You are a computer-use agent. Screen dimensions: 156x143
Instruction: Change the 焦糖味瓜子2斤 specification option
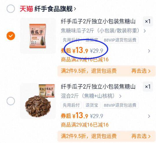[x=103, y=31]
